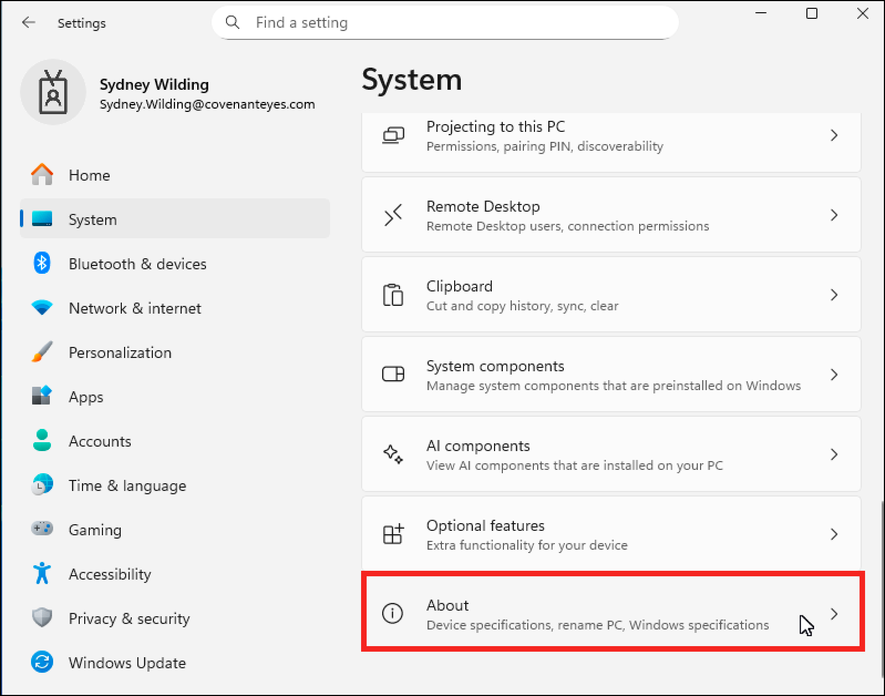Go to Accounts in the sidebar
The width and height of the screenshot is (885, 696).
point(100,441)
